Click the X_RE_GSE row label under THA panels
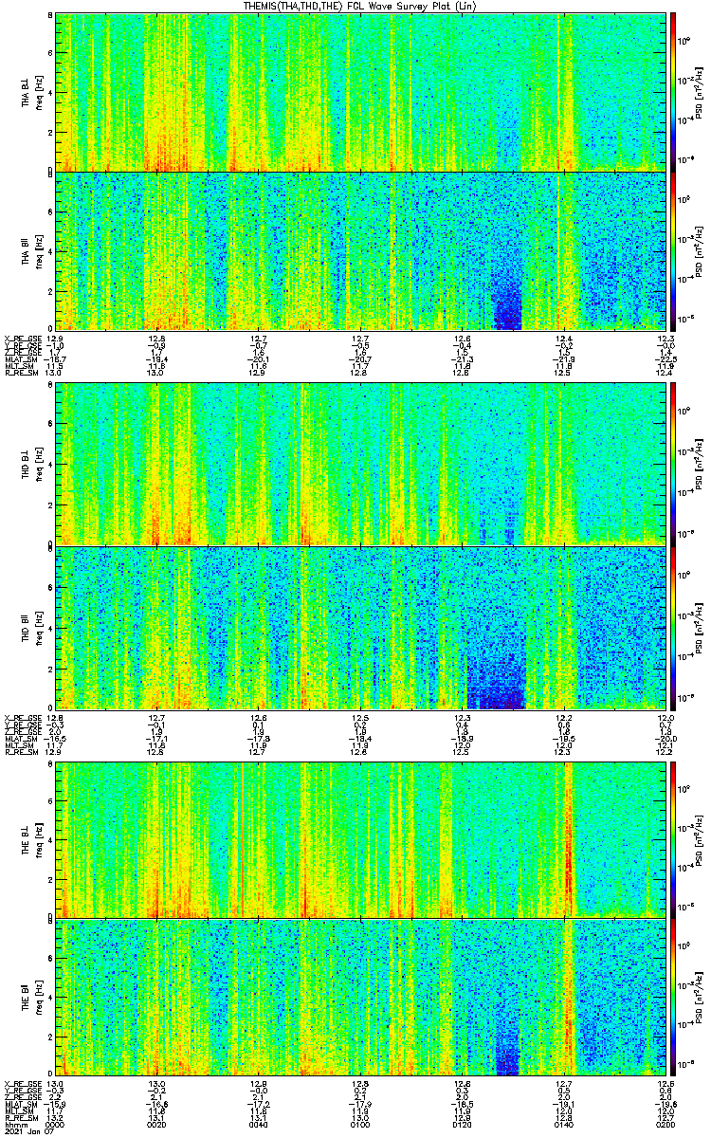 [x=22, y=339]
